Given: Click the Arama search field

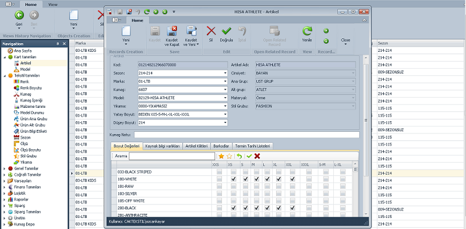Looking at the screenshot, I should click(x=172, y=156).
